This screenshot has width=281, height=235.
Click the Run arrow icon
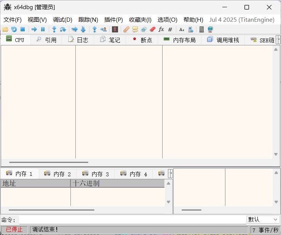point(34,29)
